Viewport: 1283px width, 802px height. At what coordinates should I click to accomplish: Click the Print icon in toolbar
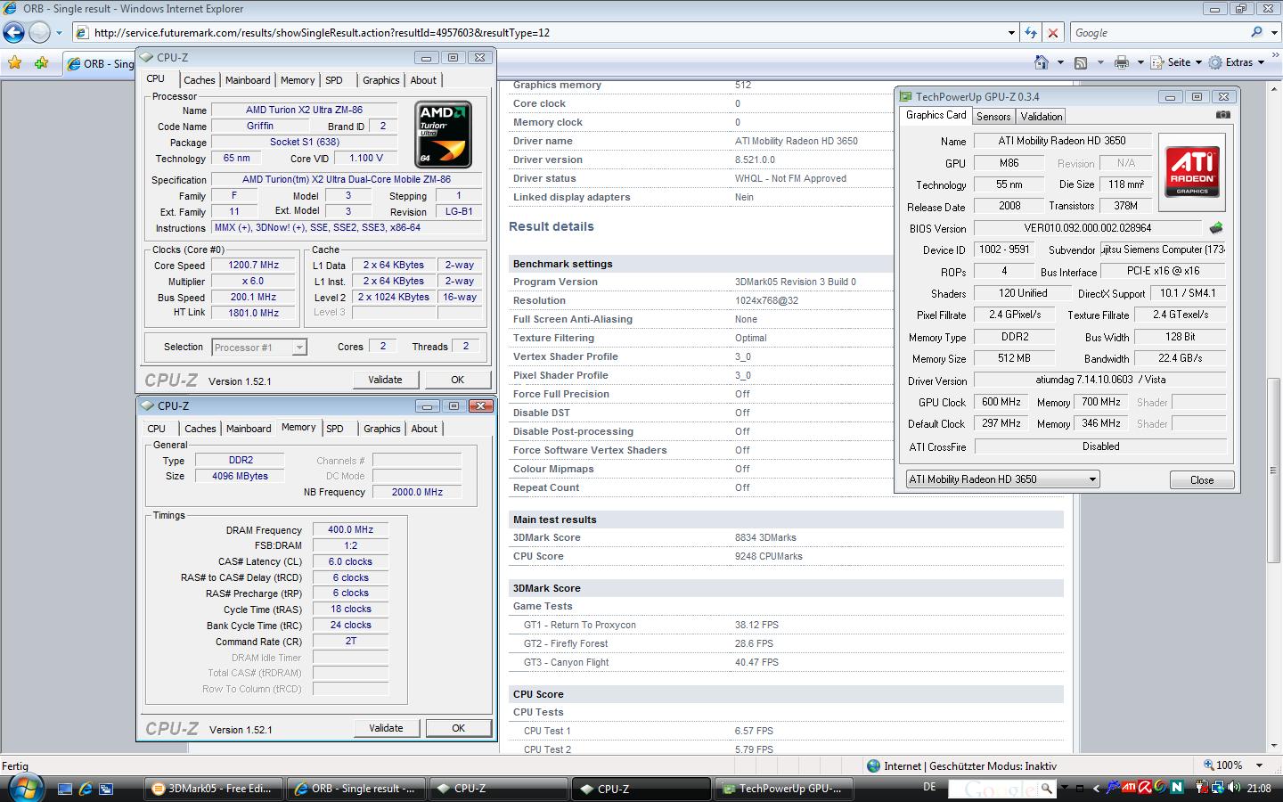1122,62
